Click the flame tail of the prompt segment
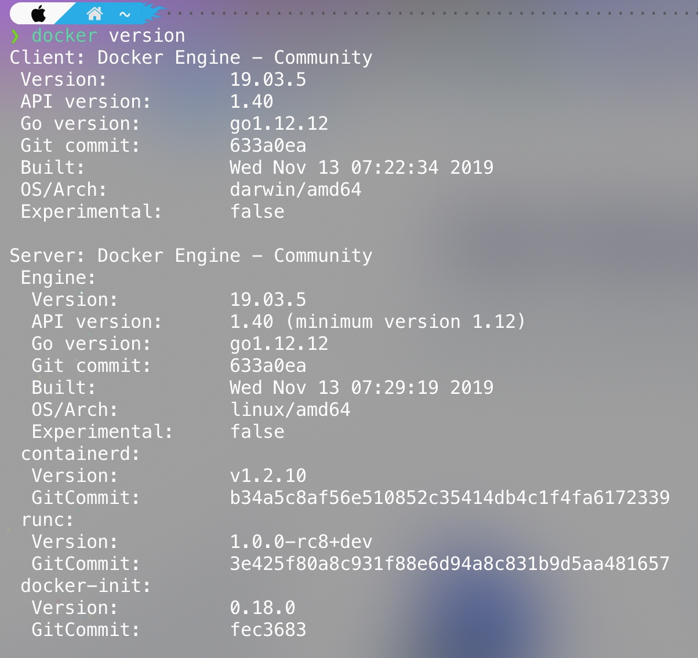 point(153,13)
